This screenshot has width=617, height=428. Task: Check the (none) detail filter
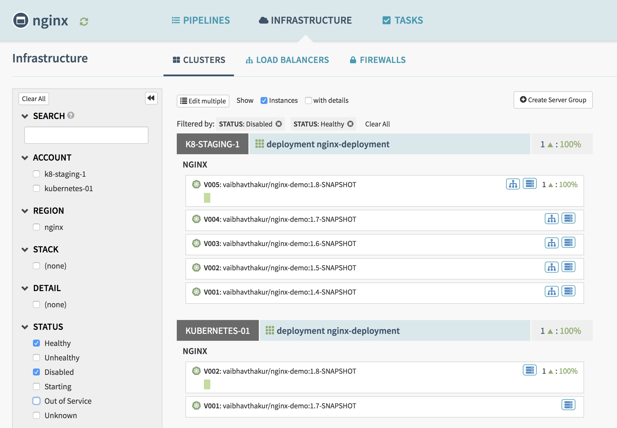[36, 304]
